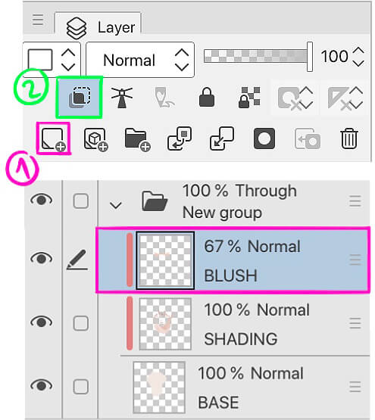Create a new layer folder
The width and height of the screenshot is (375, 420).
(x=138, y=139)
